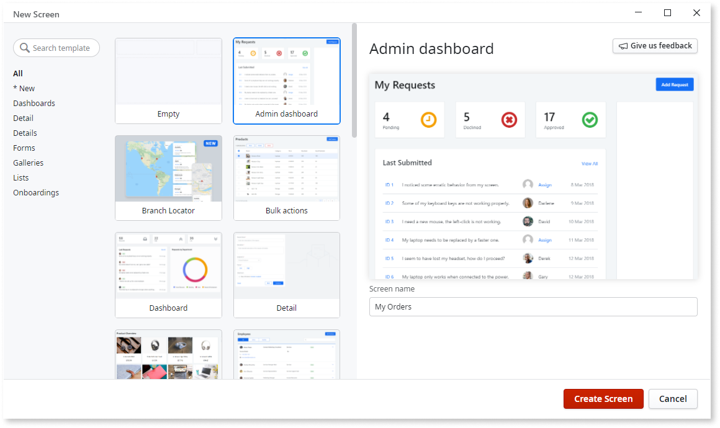This screenshot has height=428, width=720.
Task: Click Darlene's avatar in the Last Submitted list
Action: pyautogui.click(x=528, y=203)
